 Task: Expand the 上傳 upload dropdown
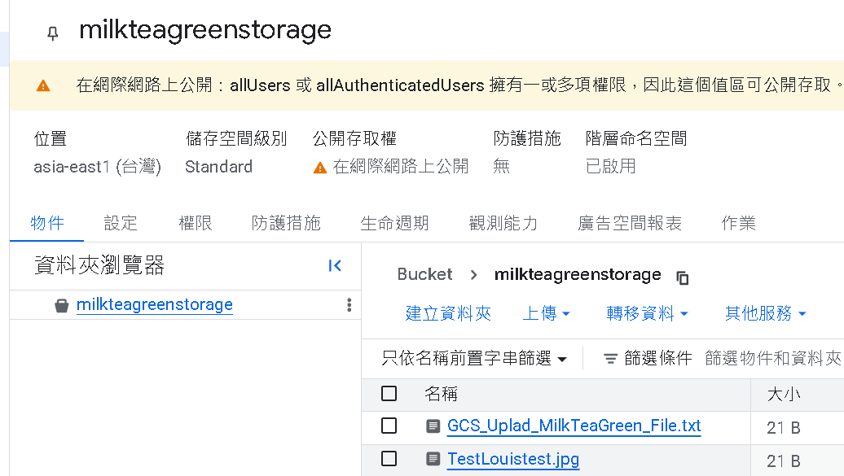[546, 313]
